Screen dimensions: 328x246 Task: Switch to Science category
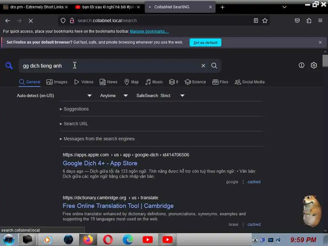point(195,82)
